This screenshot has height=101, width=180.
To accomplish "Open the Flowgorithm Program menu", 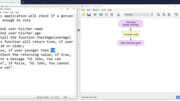I will coord(96,10).
